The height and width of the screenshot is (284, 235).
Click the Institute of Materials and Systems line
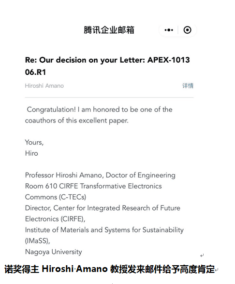point(104,230)
